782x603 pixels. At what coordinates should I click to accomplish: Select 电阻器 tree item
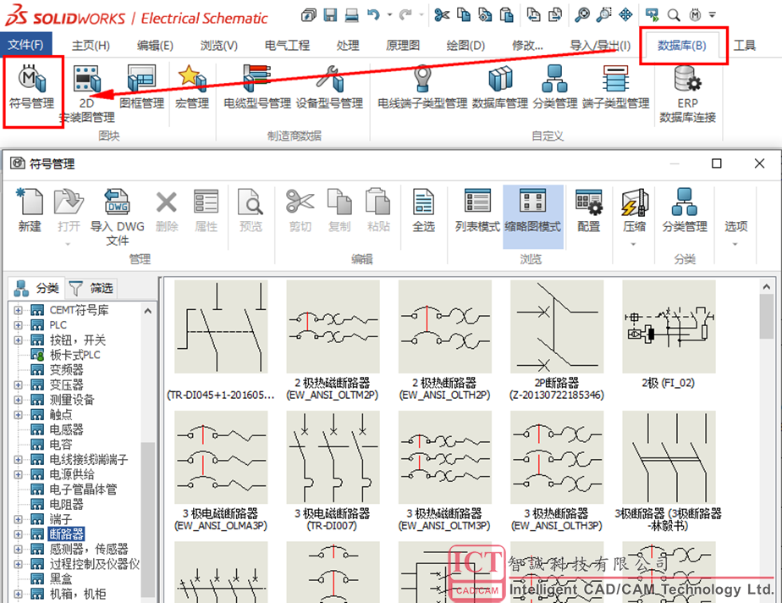point(66,504)
